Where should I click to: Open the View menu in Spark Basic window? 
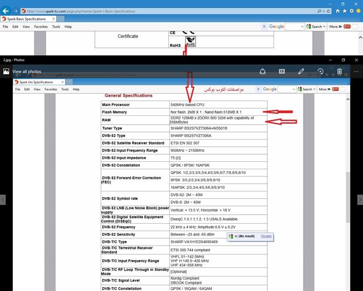click(x=26, y=27)
